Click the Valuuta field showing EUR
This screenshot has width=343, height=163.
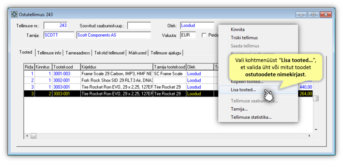point(188,35)
